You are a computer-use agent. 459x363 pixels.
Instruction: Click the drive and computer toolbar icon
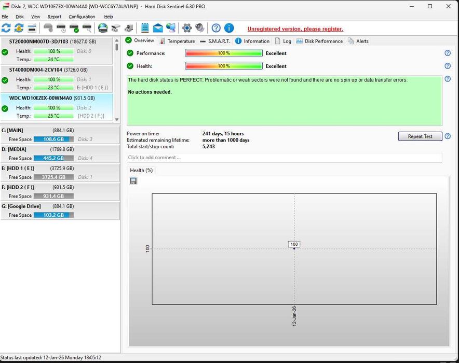(128, 28)
